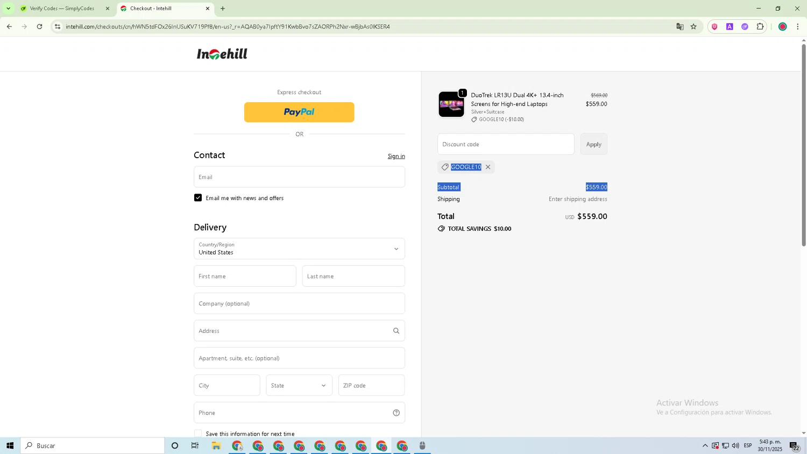Click the address search magnifier icon

(396, 331)
